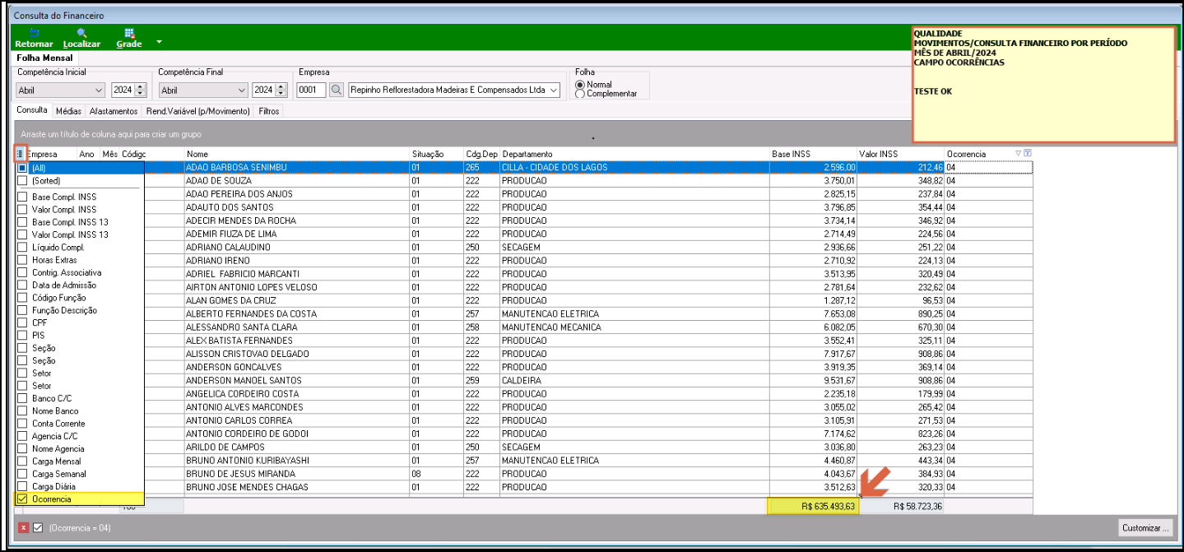Click the yellow QUALIDADE note box
Viewport: 1184px width, 552px height.
(x=1043, y=85)
